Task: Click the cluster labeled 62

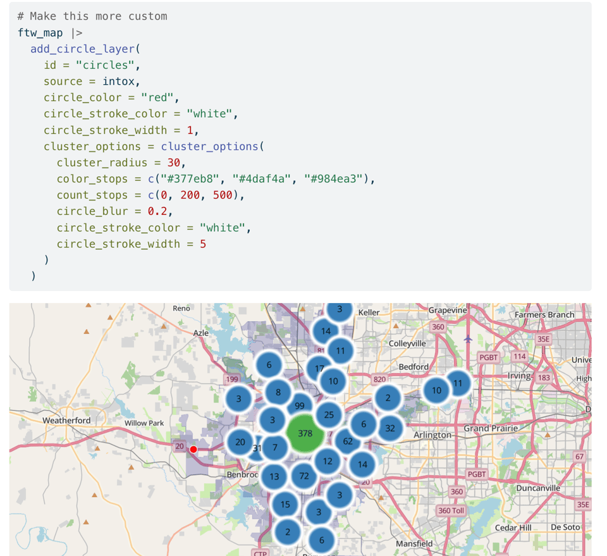Action: (x=348, y=441)
